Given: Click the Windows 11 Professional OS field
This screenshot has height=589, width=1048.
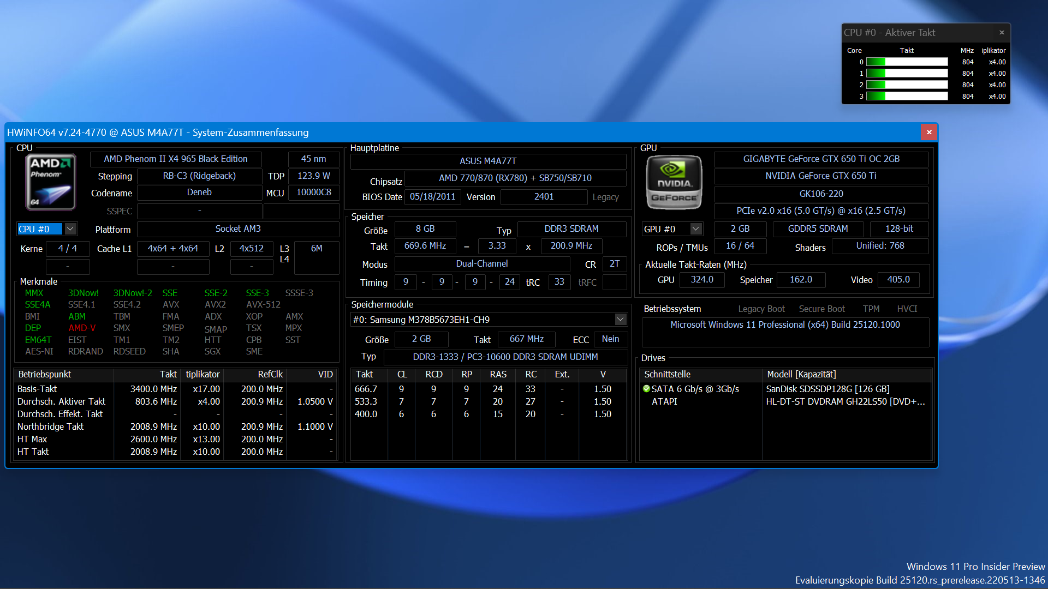Looking at the screenshot, I should pyautogui.click(x=785, y=324).
